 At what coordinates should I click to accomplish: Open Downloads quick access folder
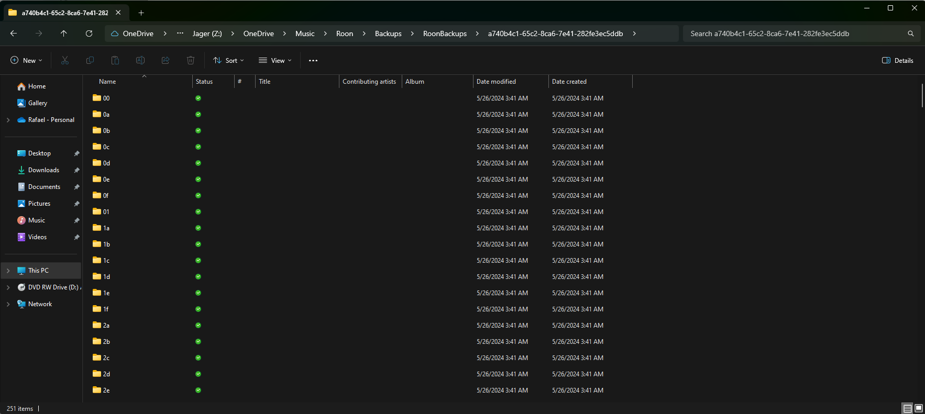[43, 170]
